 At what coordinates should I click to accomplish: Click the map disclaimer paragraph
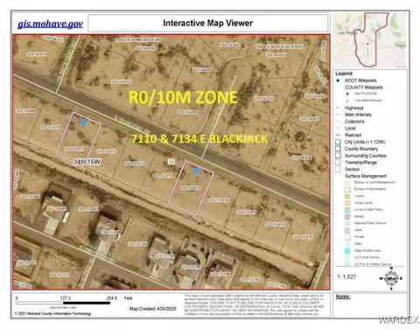[254, 304]
